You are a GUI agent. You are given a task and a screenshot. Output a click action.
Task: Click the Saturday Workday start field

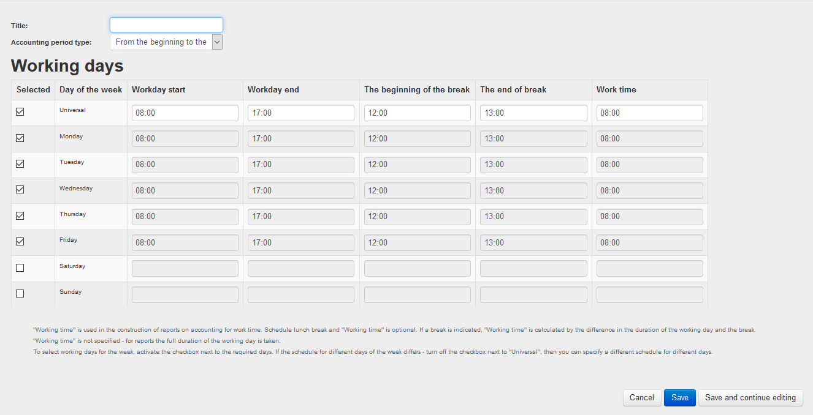pos(185,267)
